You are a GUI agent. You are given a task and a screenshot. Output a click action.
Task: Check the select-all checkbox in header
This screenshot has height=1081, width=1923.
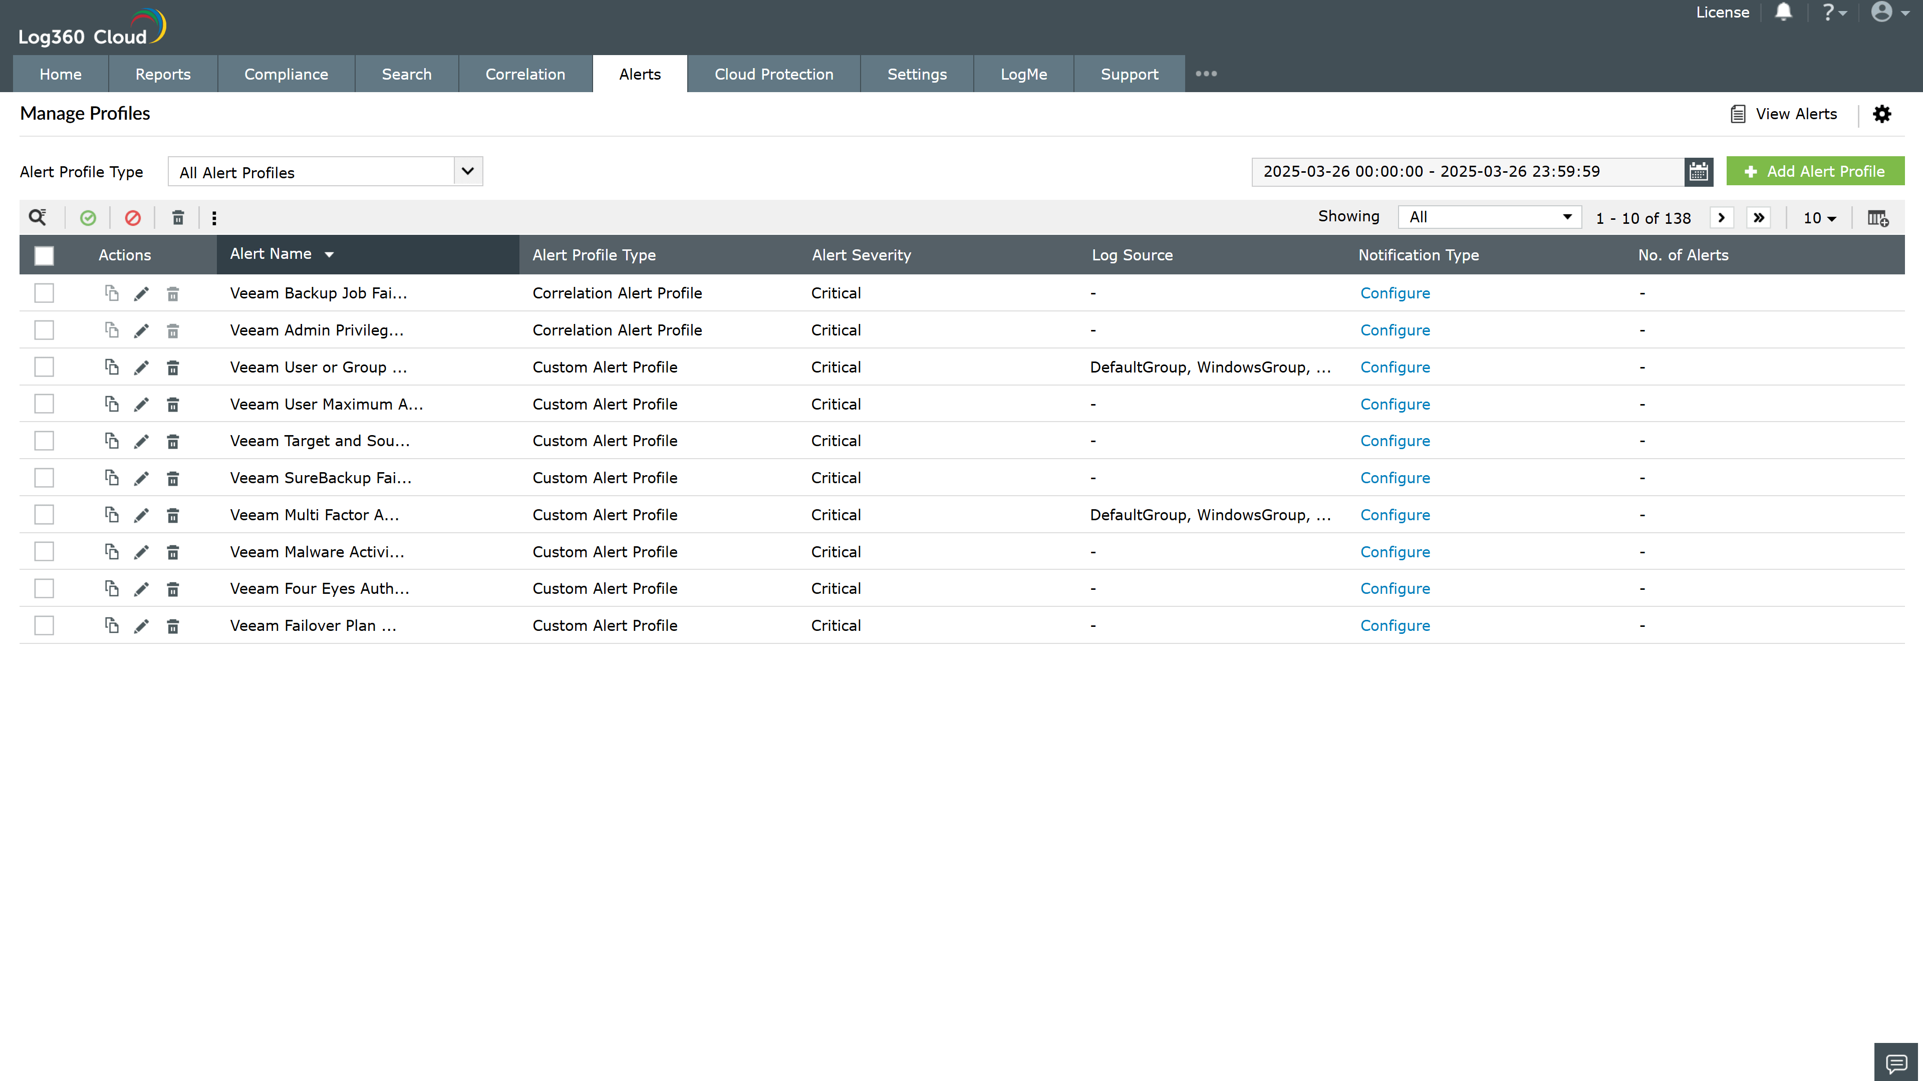click(44, 255)
